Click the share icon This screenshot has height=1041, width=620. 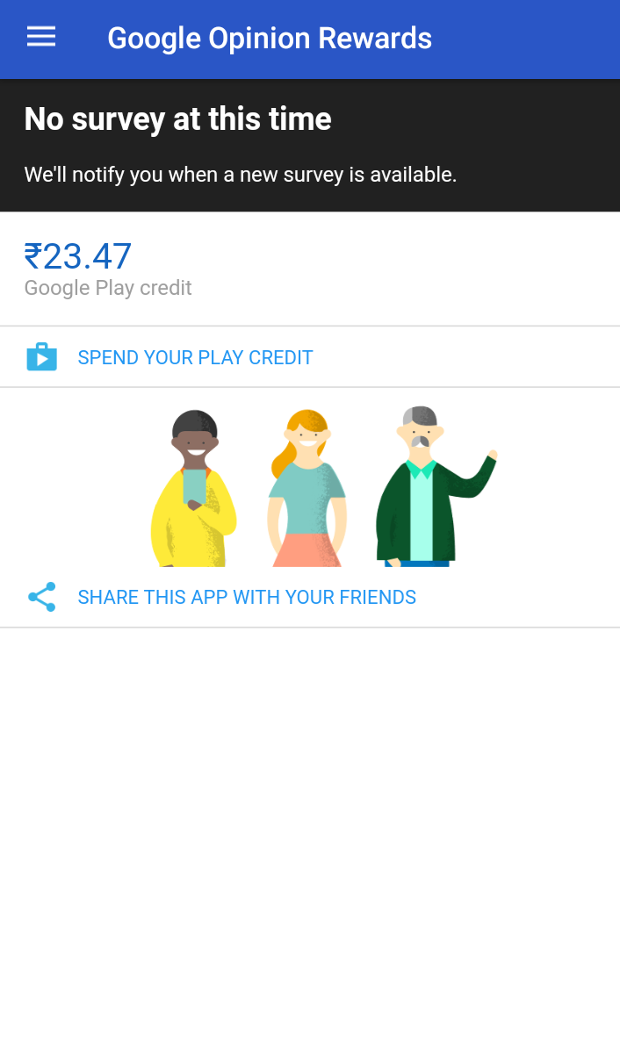[x=42, y=597]
